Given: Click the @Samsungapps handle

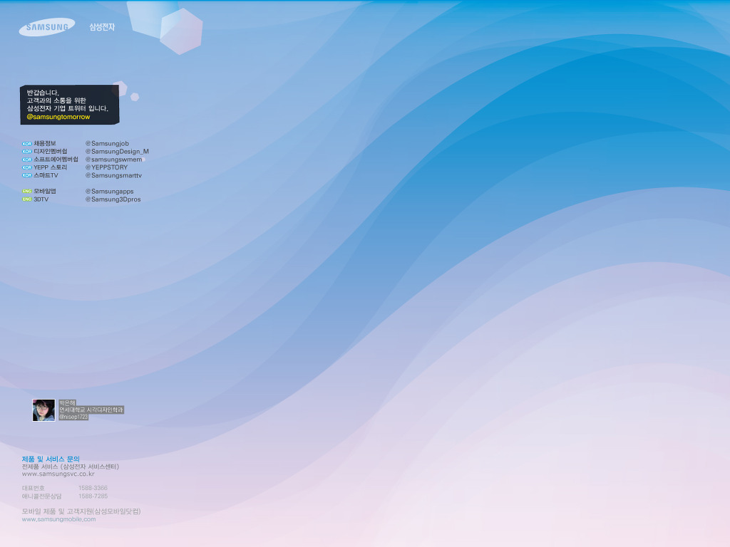Looking at the screenshot, I should click(110, 192).
